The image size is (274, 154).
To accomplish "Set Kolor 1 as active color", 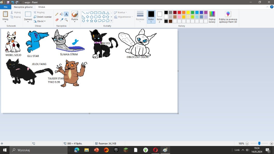I will (151, 17).
